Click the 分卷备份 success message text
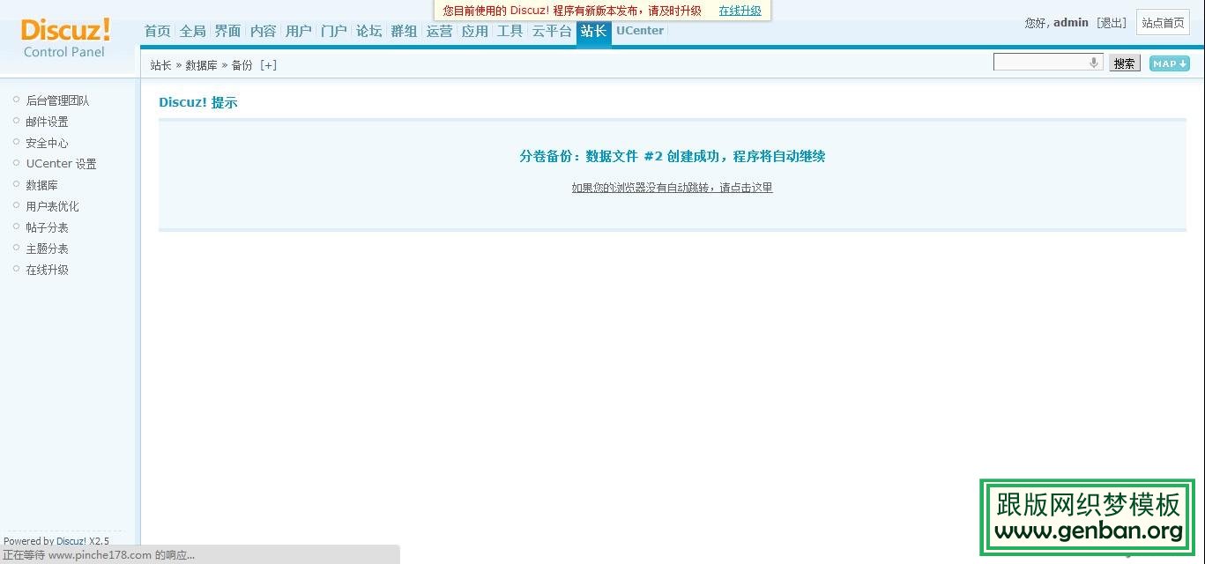1205x564 pixels. click(672, 157)
